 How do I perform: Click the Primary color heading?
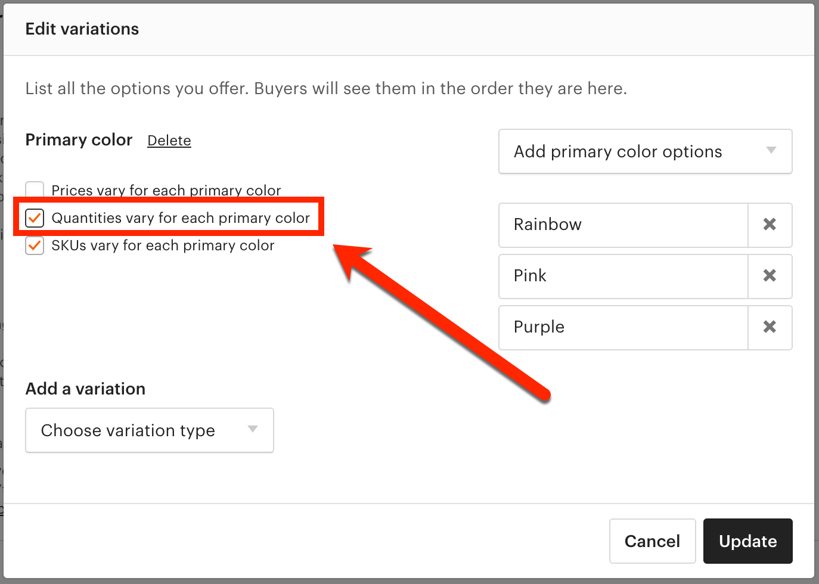pos(79,140)
